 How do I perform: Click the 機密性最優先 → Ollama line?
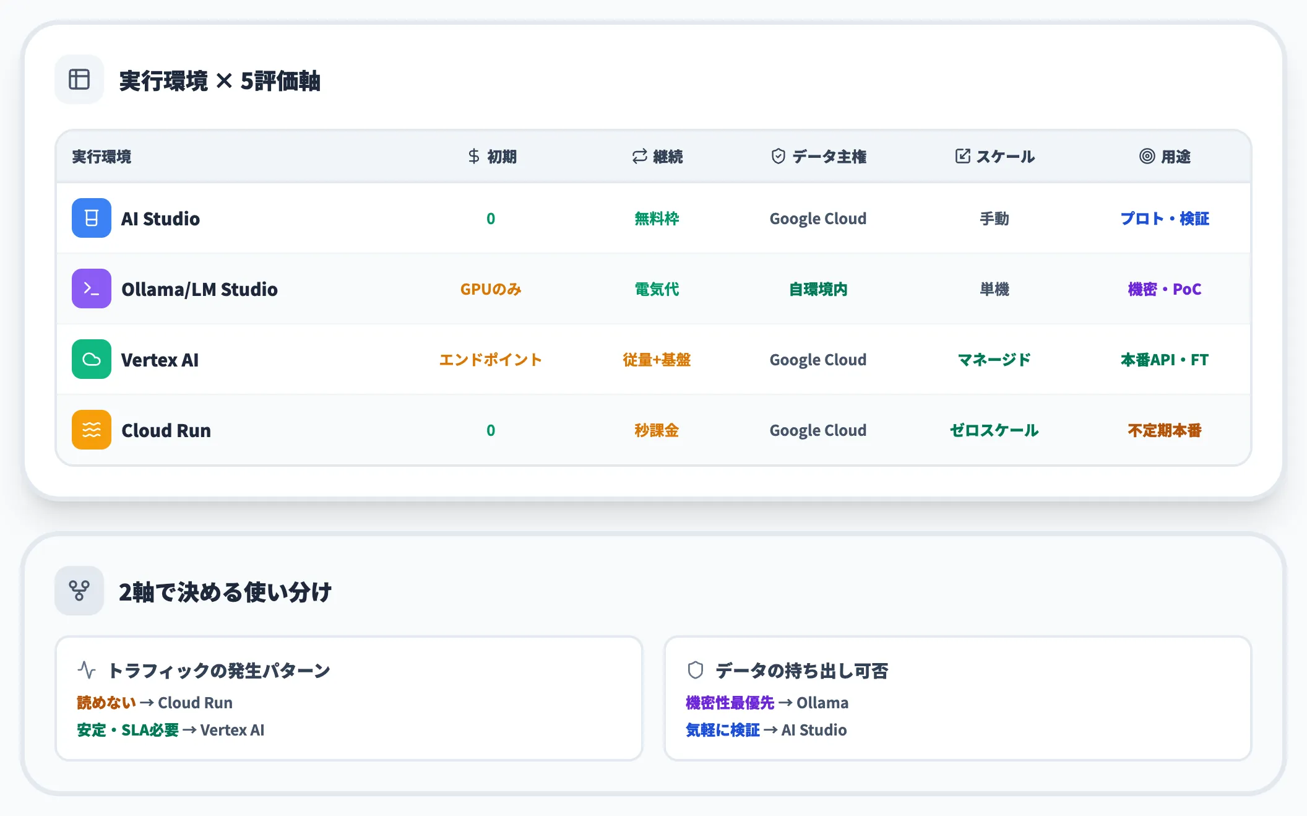click(x=767, y=703)
